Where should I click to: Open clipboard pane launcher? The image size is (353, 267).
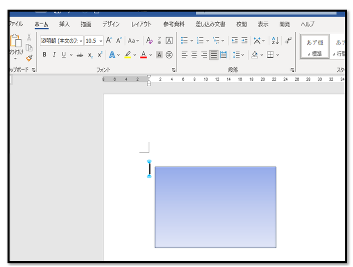[34, 70]
